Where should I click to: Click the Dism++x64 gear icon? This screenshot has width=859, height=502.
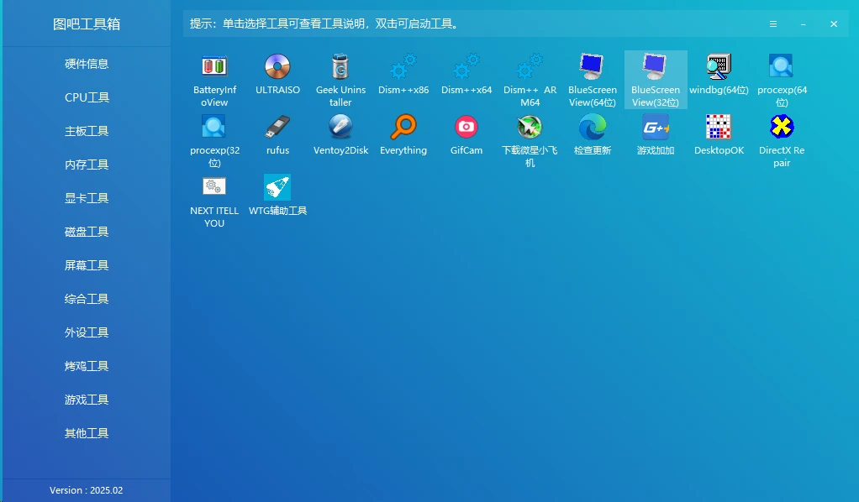466,66
